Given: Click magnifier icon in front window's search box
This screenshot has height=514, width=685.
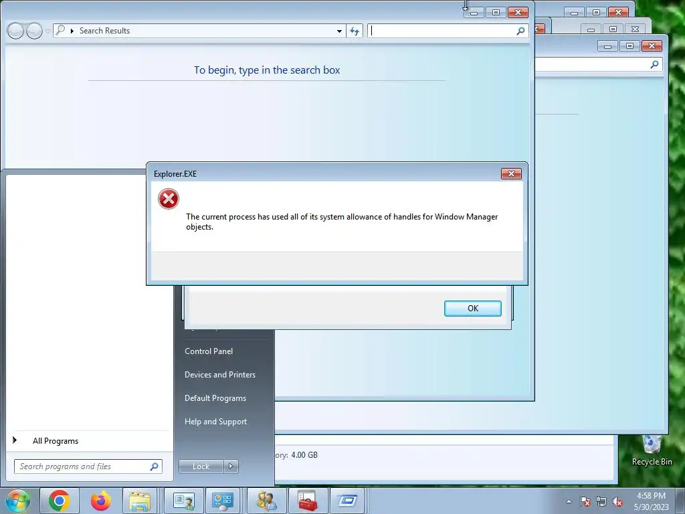Looking at the screenshot, I should pos(520,31).
